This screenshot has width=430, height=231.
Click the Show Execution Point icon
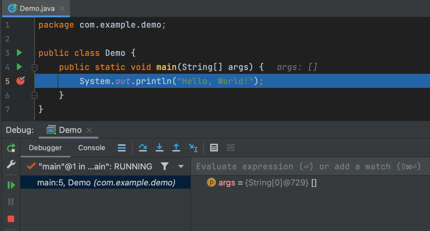point(122,148)
